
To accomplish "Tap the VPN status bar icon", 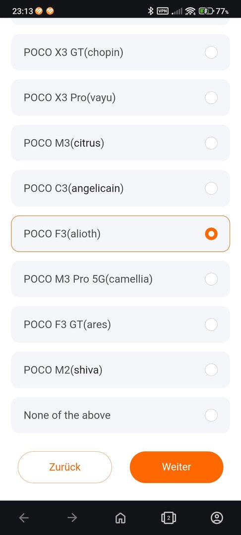I will coord(163,11).
